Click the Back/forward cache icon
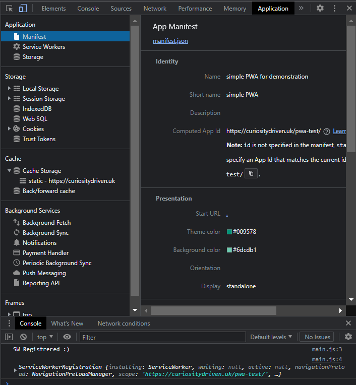 coord(17,191)
